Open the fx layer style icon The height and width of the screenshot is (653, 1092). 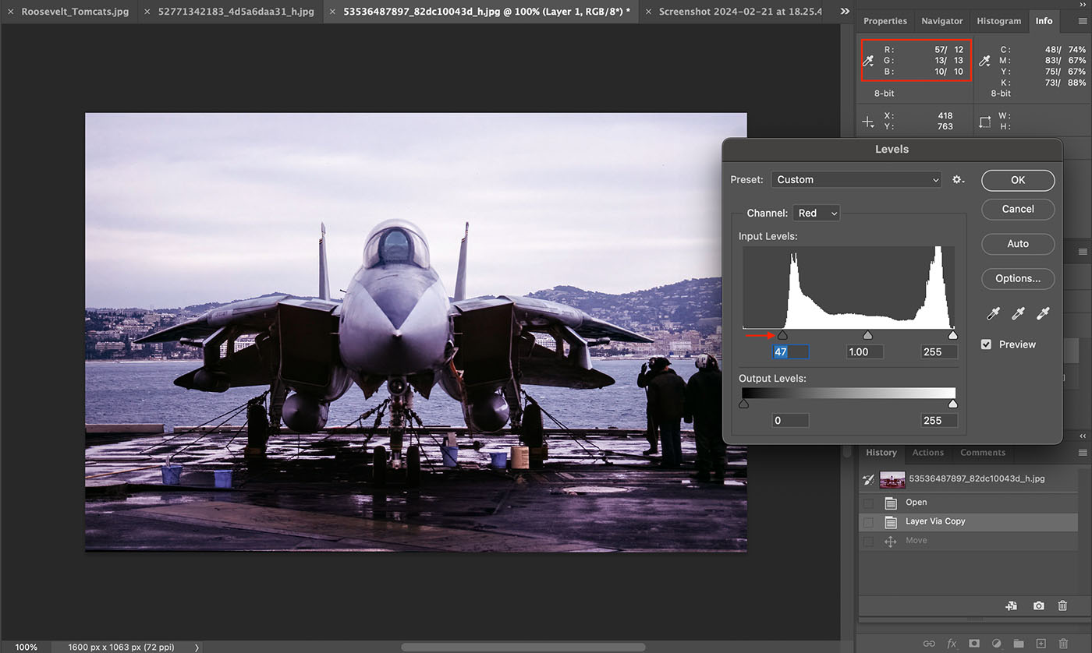(x=952, y=644)
